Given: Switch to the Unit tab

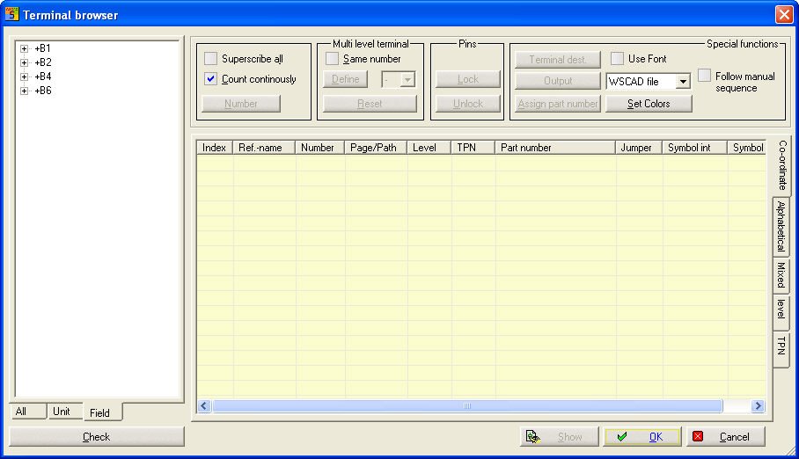Looking at the screenshot, I should coord(64,412).
